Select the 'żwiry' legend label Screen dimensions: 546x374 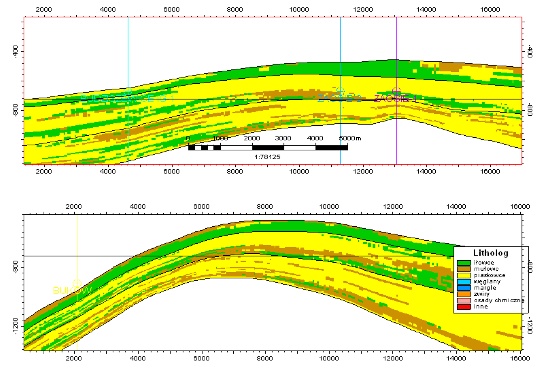coord(481,294)
